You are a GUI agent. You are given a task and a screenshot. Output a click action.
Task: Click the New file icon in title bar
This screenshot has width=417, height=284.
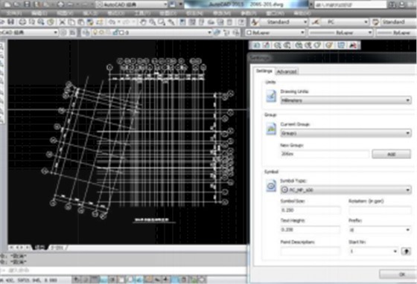(7, 4)
